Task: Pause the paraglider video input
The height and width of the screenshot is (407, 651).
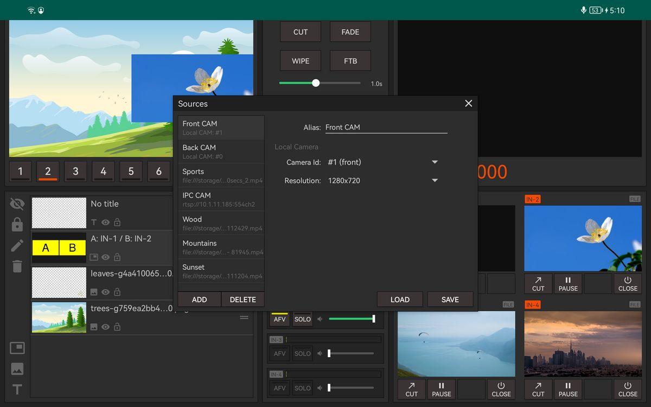Action: pos(442,390)
